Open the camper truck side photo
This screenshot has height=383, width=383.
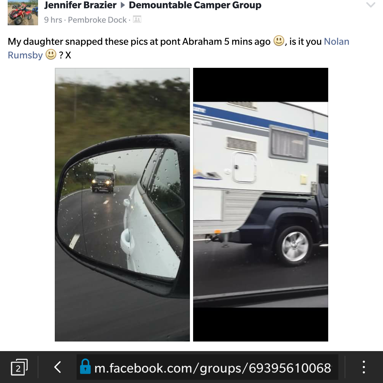click(261, 205)
